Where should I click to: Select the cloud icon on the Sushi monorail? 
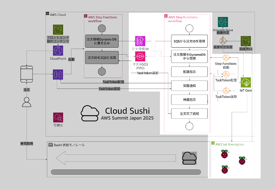(x=189, y=158)
